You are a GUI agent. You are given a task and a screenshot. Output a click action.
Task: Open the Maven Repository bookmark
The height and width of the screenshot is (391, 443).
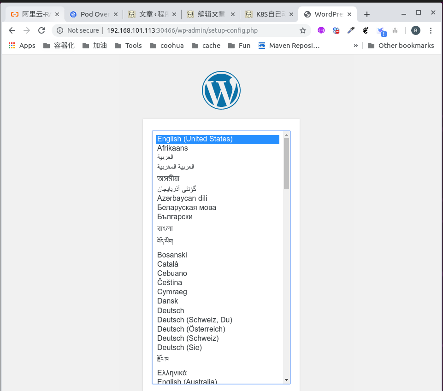pyautogui.click(x=289, y=46)
